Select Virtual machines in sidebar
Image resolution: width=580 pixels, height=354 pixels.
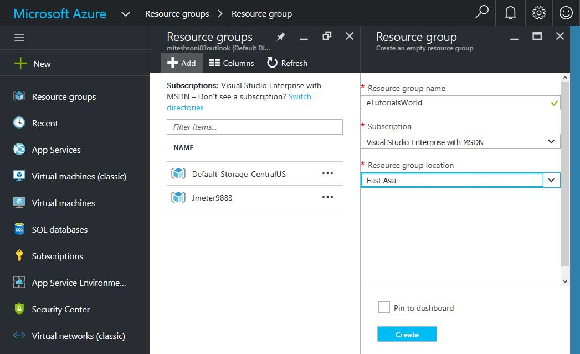tap(63, 203)
